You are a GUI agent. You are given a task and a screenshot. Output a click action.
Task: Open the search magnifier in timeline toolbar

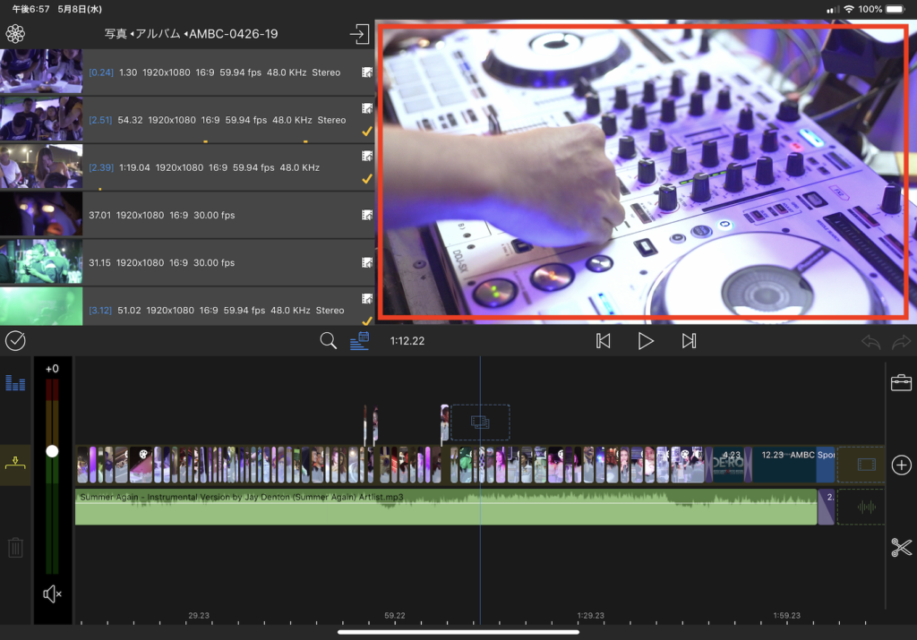329,341
